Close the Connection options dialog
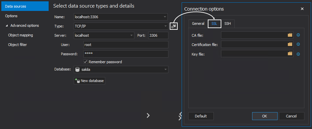Screen dimensions: 312x129 302,9
